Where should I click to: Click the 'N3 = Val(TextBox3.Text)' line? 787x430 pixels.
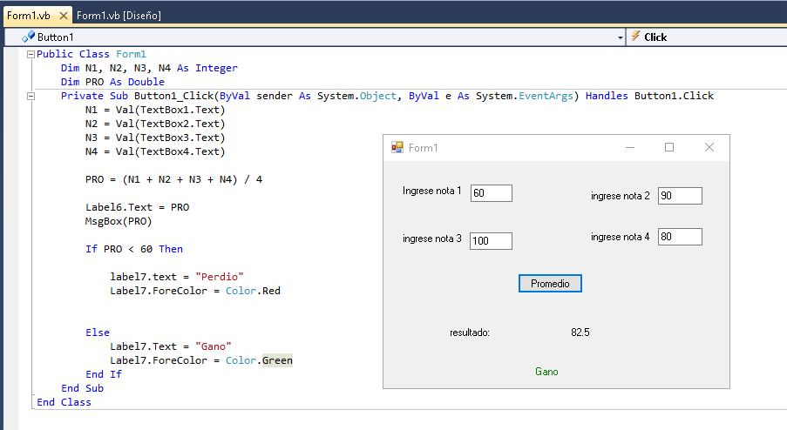155,138
